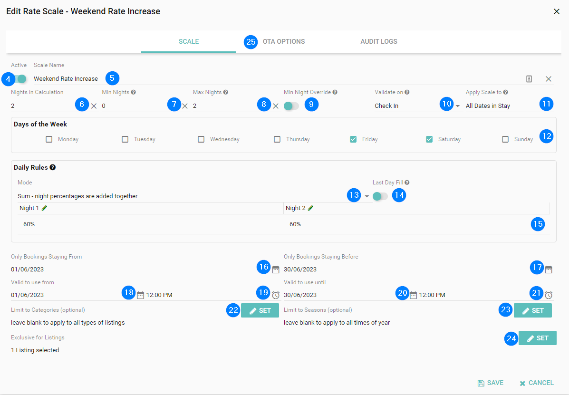569x395 pixels.
Task: Expand the Daily Rules Mode dropdown
Action: coord(366,196)
